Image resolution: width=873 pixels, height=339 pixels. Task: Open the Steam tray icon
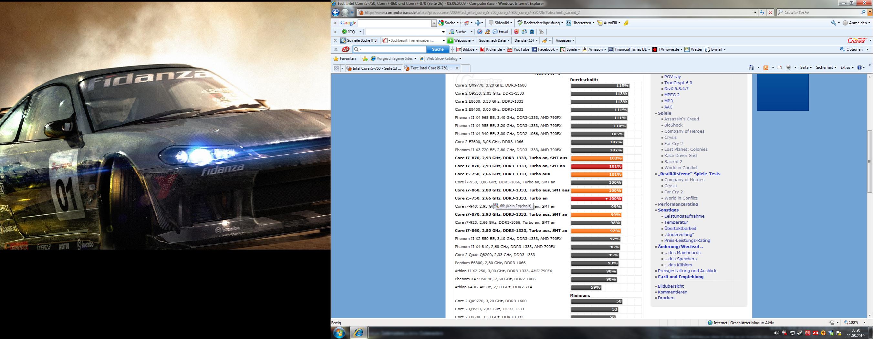coord(800,333)
